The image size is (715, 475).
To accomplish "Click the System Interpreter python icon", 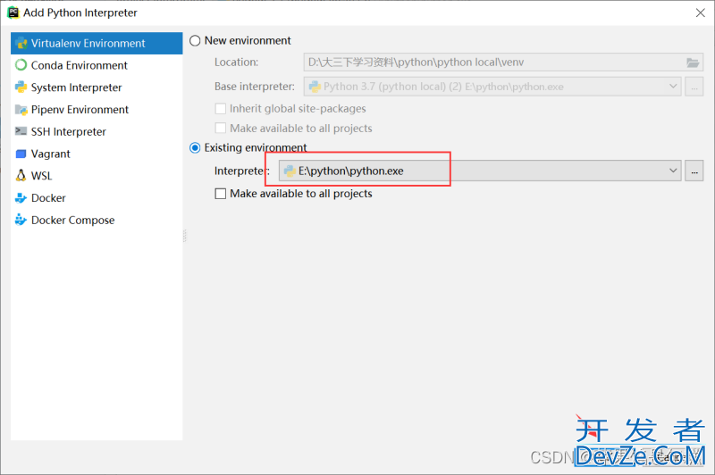I will [21, 87].
